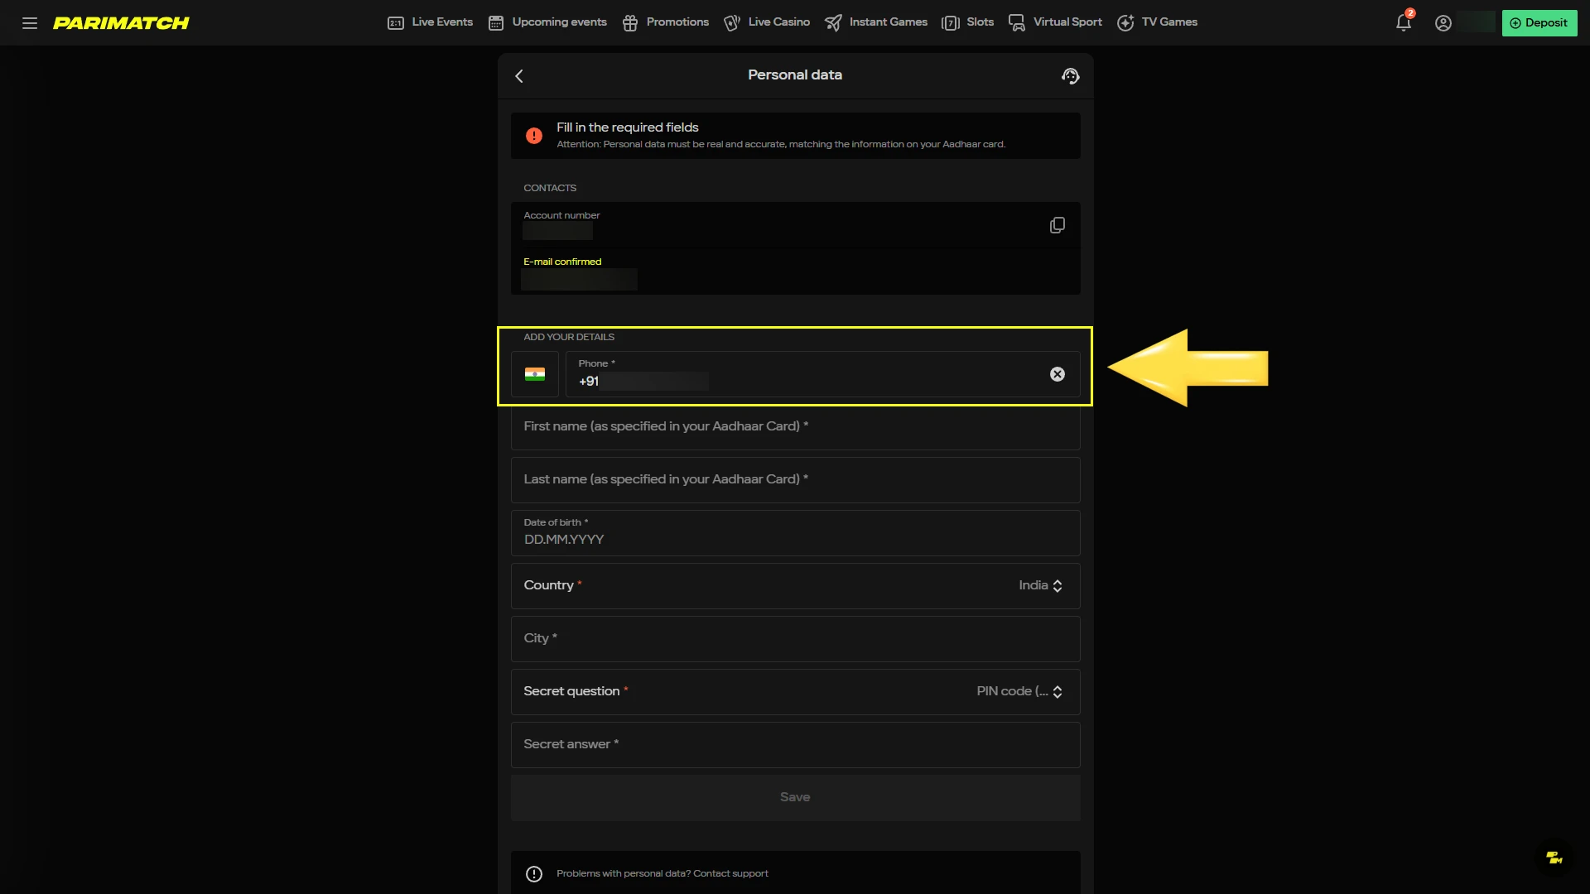This screenshot has height=894, width=1590.
Task: Select the India flag country code
Action: [x=535, y=374]
